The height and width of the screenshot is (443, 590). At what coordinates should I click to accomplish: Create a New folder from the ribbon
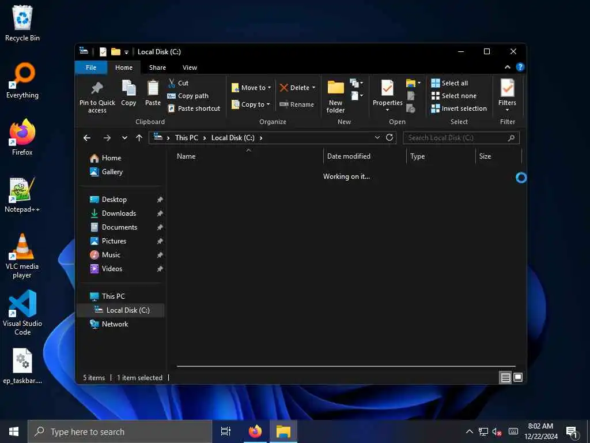[x=336, y=96]
